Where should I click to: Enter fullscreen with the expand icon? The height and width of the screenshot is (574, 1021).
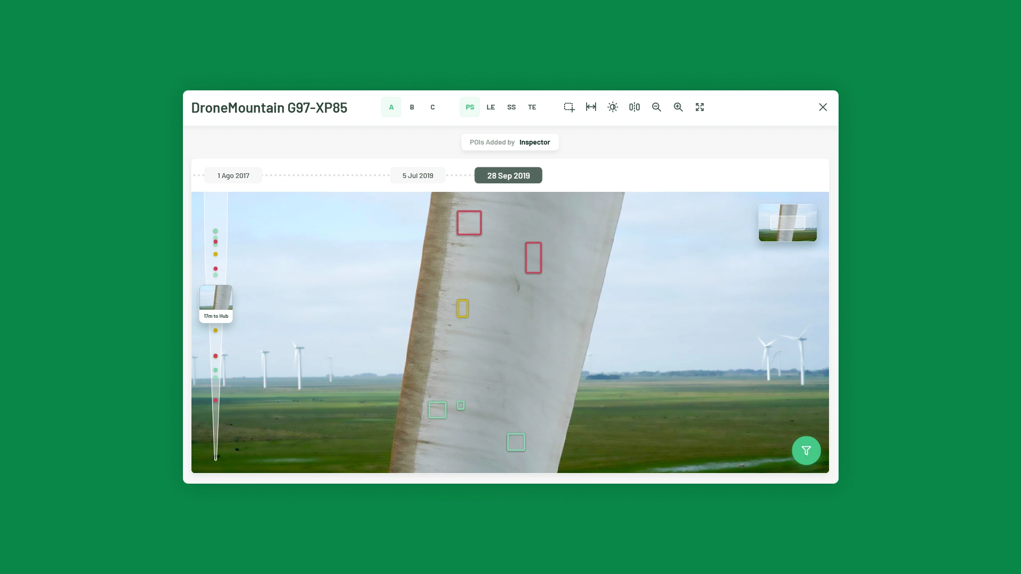(700, 107)
